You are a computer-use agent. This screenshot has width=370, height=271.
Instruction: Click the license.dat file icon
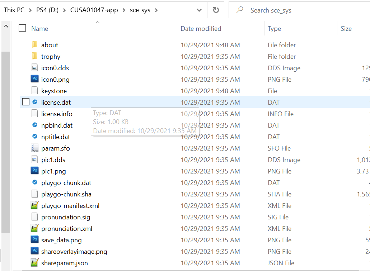pos(35,102)
